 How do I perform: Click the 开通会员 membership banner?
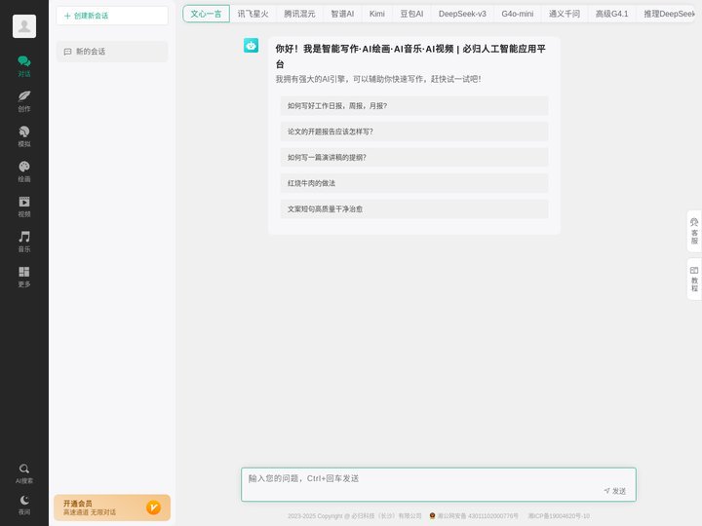tap(112, 507)
